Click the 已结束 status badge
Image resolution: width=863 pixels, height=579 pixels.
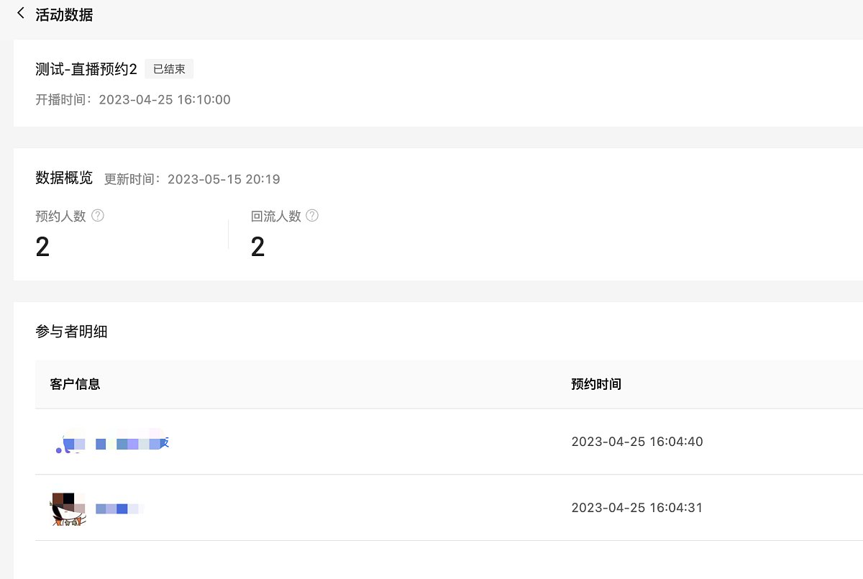point(169,69)
